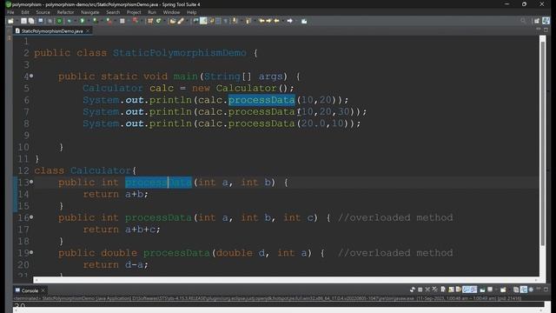Toggle Show Console on standard error change
The image size is (556, 313).
[473, 290]
